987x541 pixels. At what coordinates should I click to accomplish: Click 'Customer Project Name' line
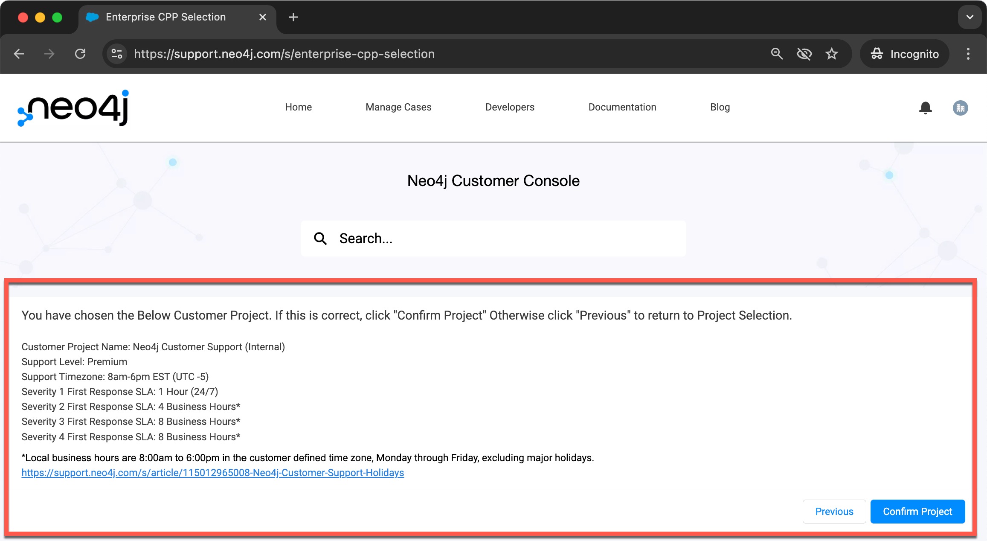[x=153, y=347]
